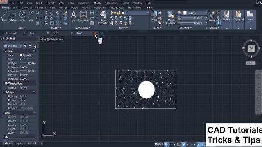This screenshot has width=262, height=147.
Task: Activate the Array tool
Action: 57,23
